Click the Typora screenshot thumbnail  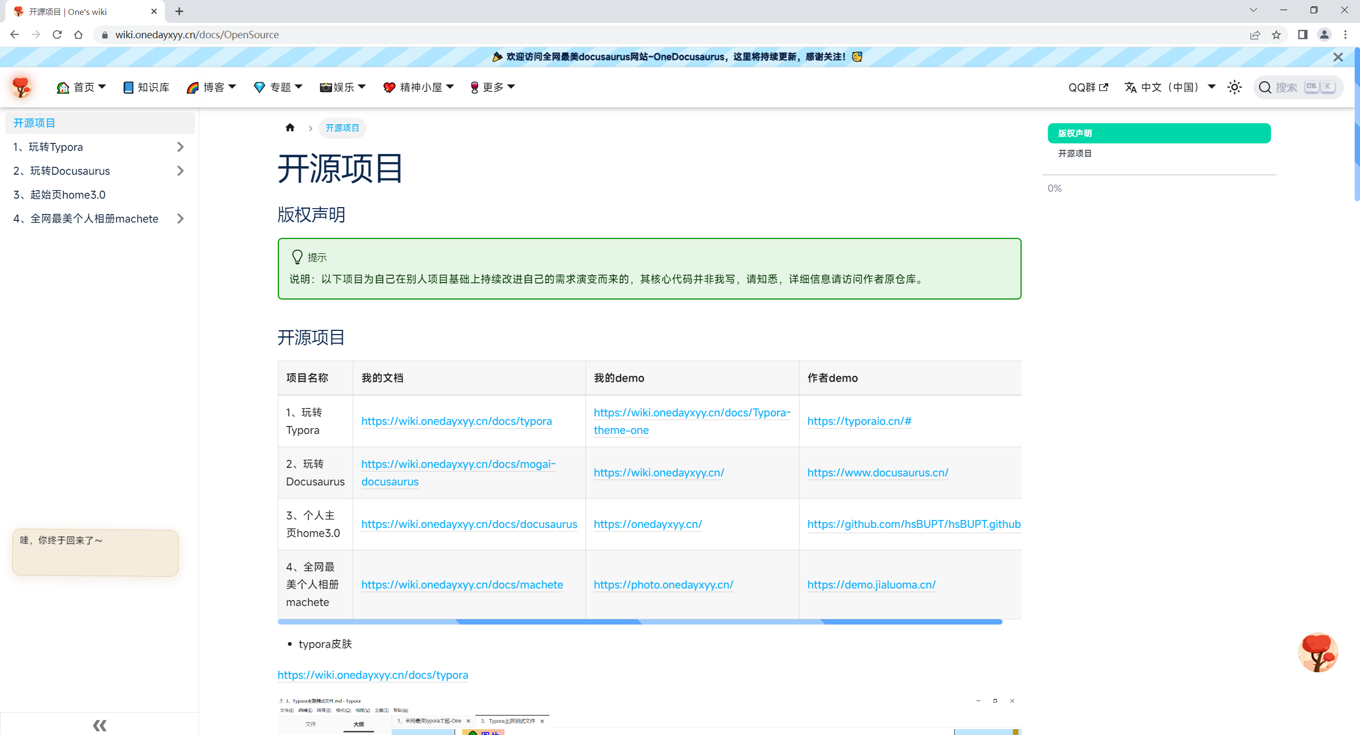point(649,715)
